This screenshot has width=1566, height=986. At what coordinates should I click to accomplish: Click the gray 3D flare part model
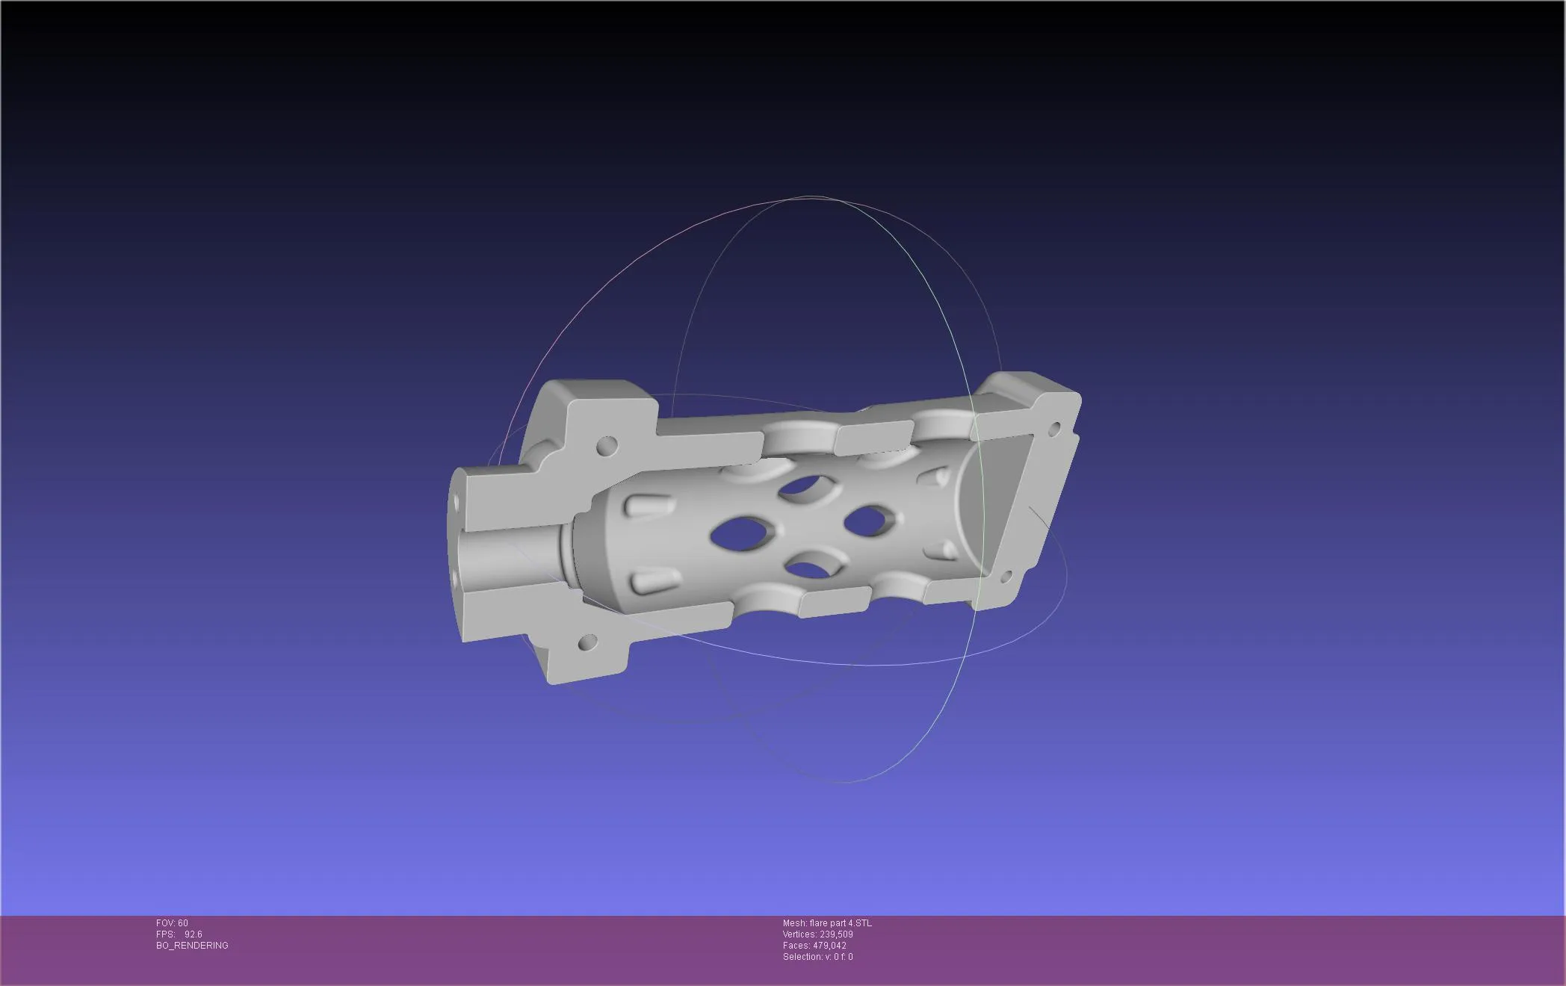tap(765, 528)
